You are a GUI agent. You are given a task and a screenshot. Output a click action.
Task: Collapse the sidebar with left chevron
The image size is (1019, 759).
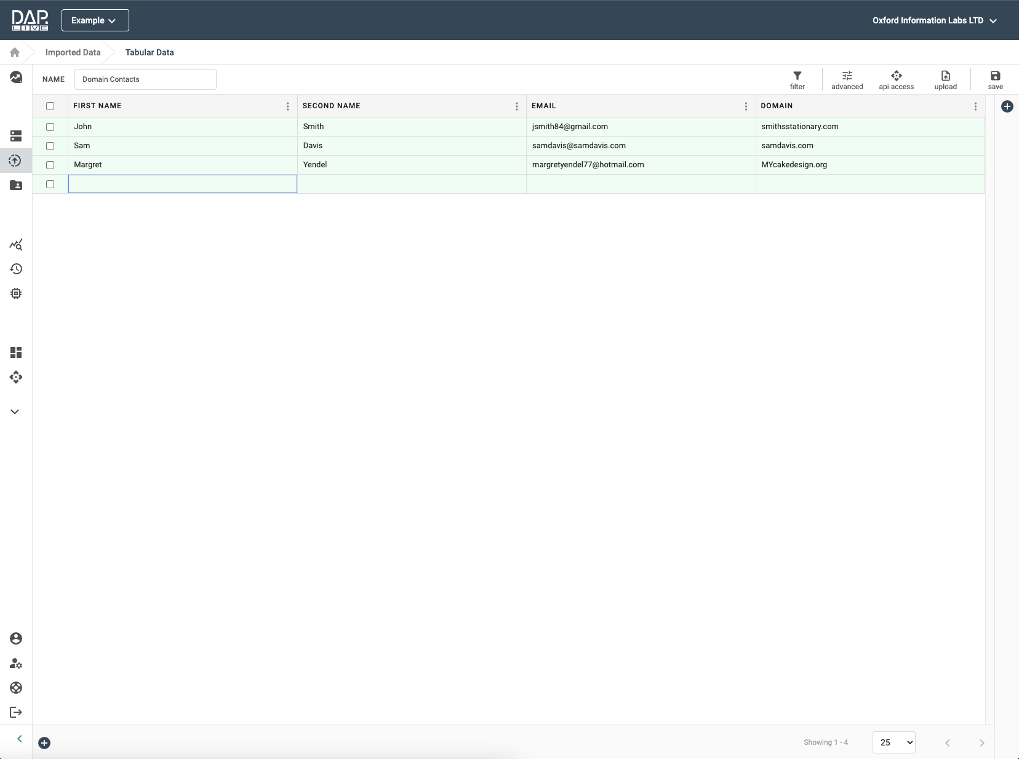(x=20, y=739)
